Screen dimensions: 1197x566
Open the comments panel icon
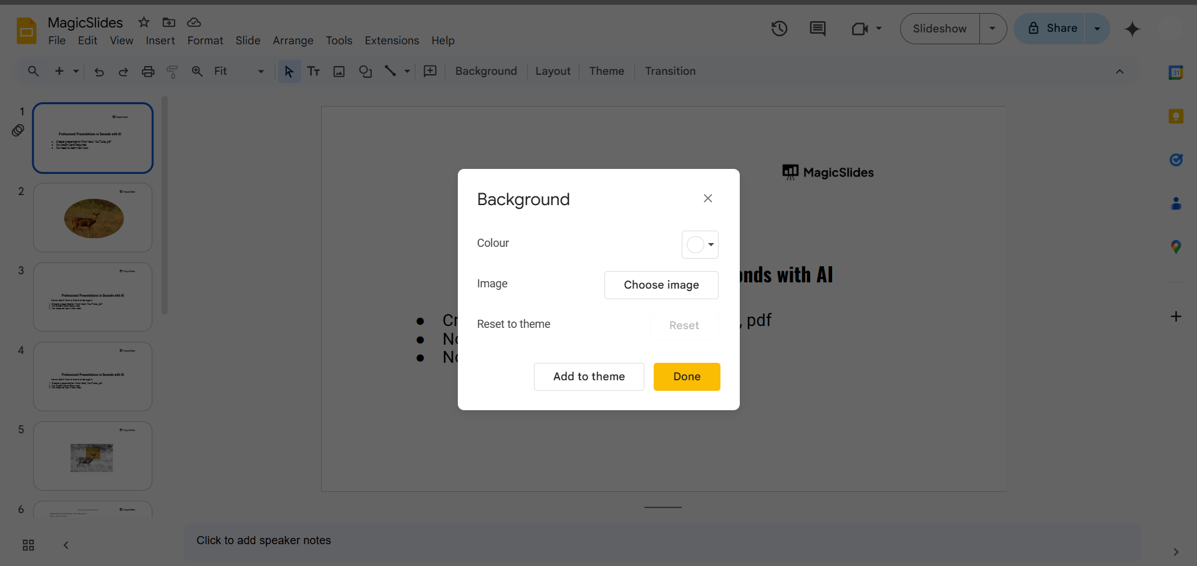tap(818, 29)
